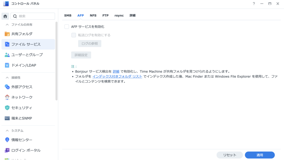Open セキュリティ in the sidebar

point(28,108)
